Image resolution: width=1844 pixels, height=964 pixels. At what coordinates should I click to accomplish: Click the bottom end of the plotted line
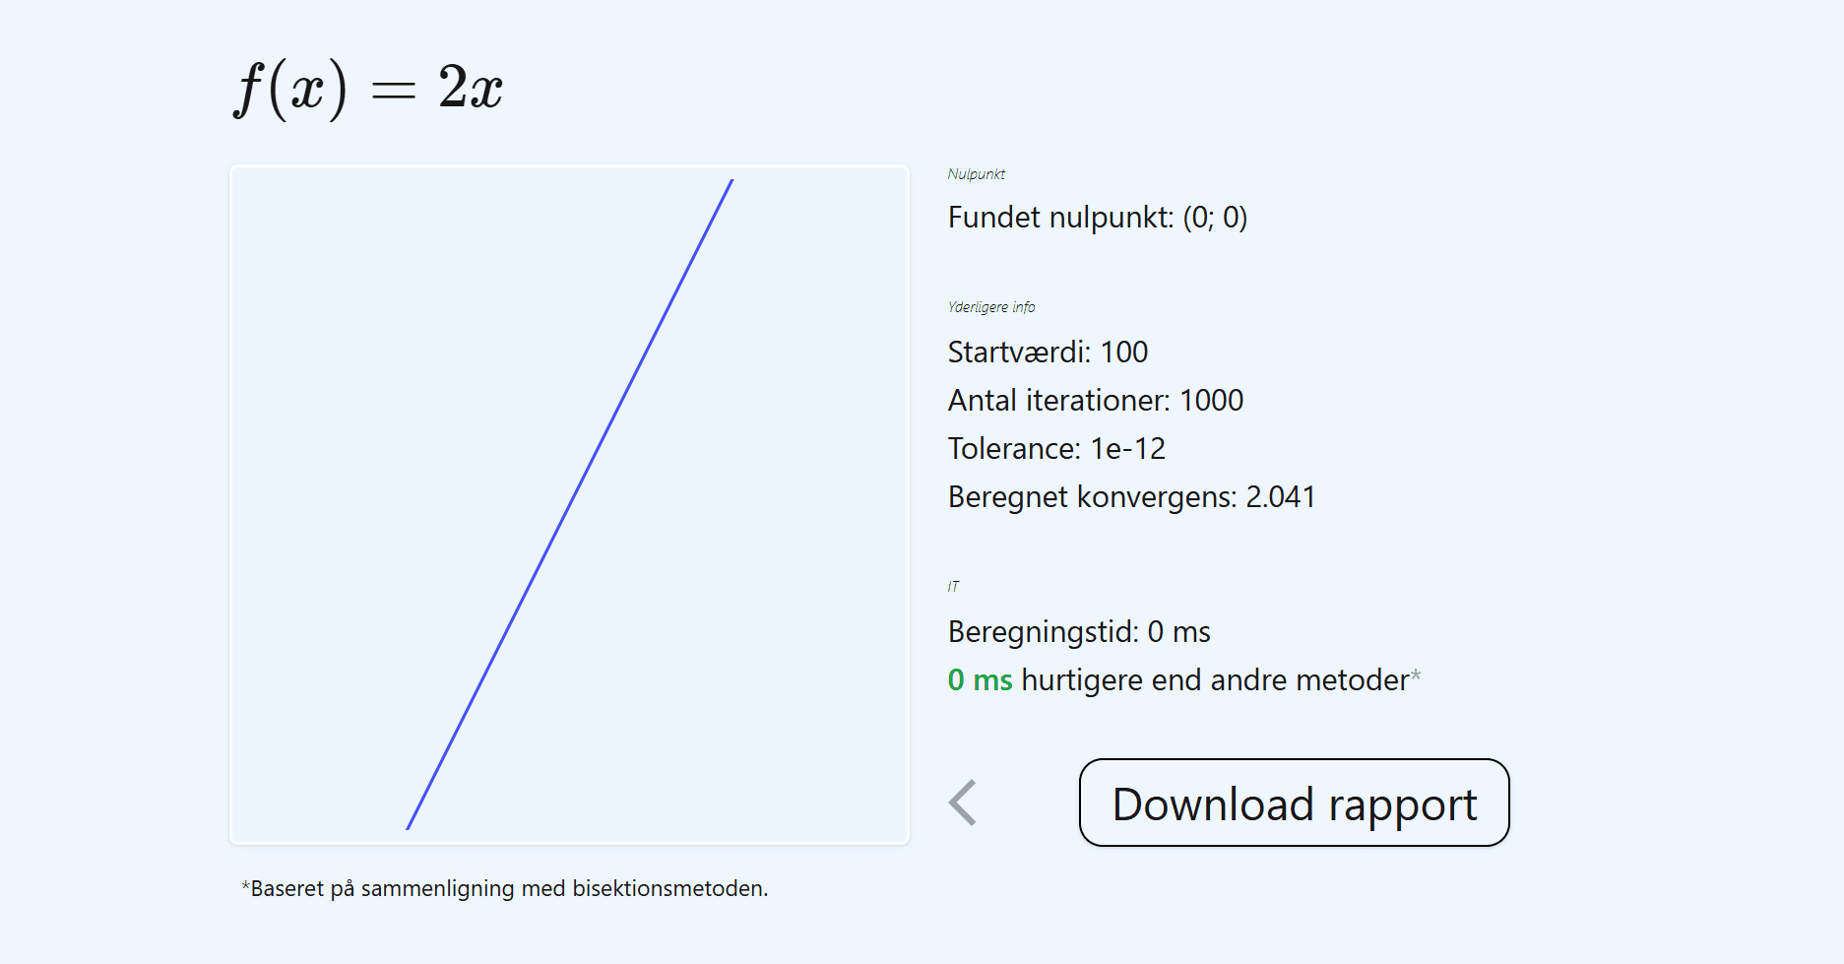pos(409,826)
